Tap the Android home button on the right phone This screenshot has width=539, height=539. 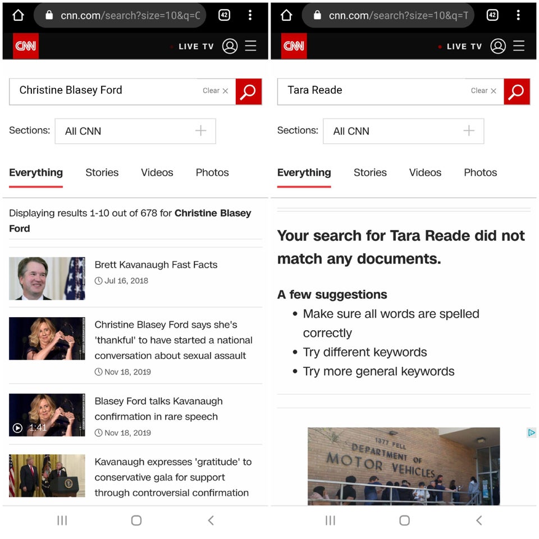[405, 520]
